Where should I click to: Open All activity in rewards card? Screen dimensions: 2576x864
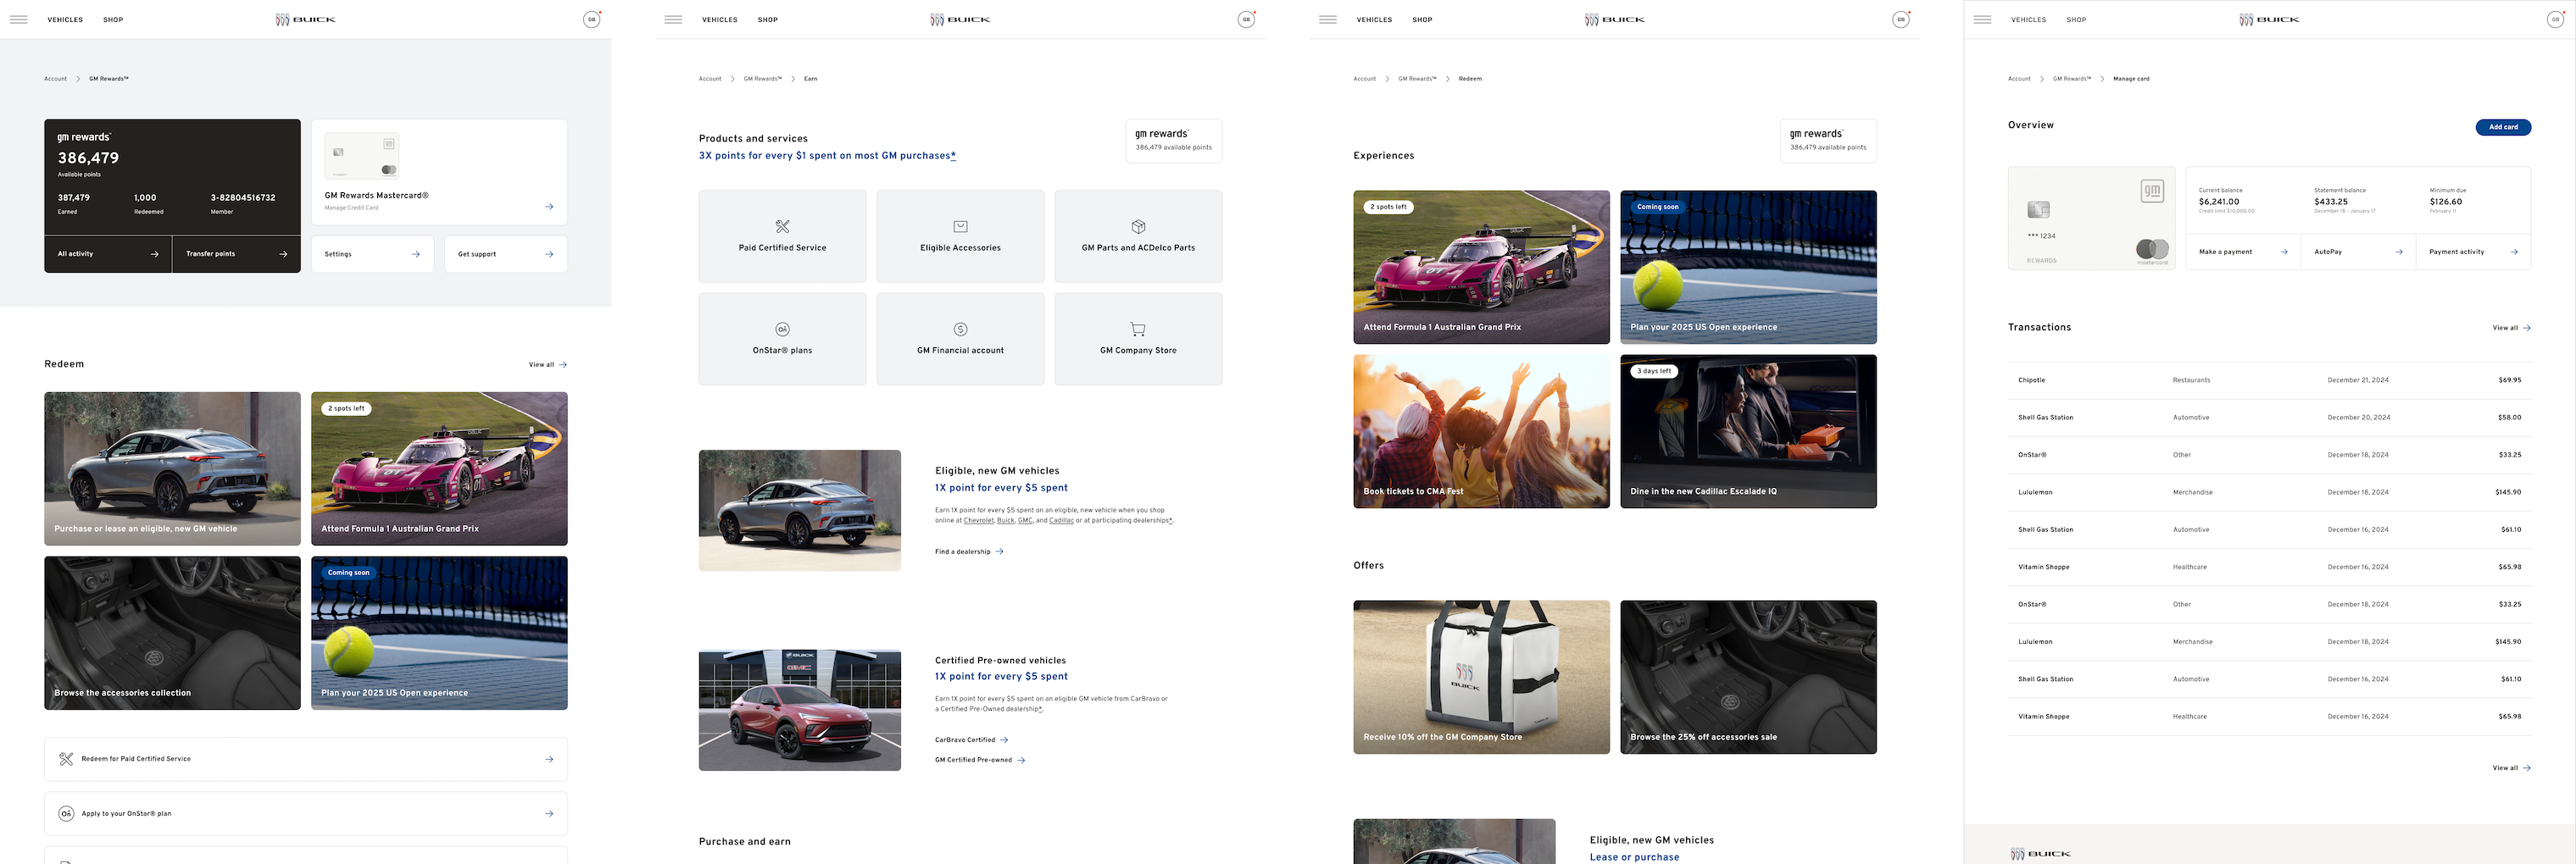108,254
